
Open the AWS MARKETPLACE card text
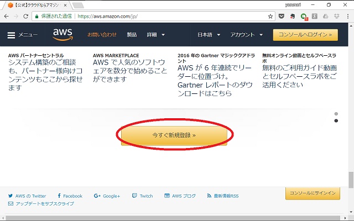130,71
